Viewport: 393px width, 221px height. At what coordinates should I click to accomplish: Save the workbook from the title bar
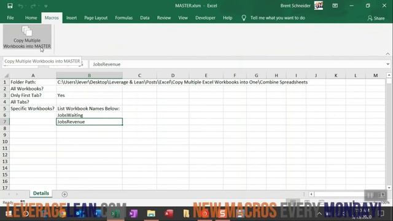coord(10,6)
